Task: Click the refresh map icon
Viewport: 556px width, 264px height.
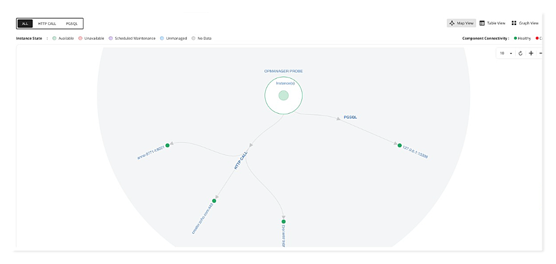Action: [x=520, y=53]
